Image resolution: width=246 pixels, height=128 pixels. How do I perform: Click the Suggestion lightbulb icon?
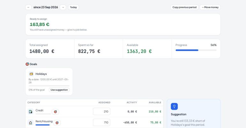(174, 107)
